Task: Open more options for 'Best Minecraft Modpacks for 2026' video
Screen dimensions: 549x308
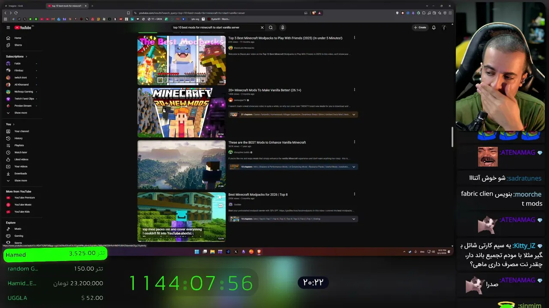Action: 354,194
